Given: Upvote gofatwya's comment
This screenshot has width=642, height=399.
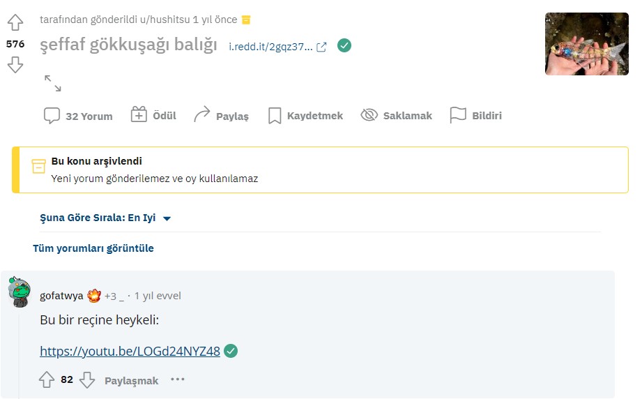Looking at the screenshot, I should pos(47,380).
